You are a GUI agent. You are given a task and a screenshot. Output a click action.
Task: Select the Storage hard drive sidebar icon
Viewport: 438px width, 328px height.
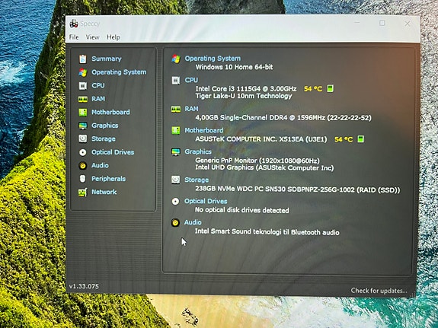(83, 139)
